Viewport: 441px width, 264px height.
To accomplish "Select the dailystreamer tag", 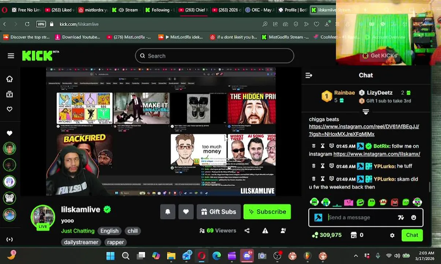I will coord(81,242).
